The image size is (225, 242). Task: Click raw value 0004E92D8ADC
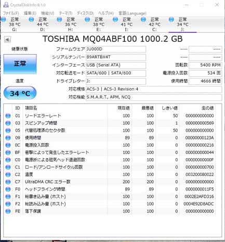[x=198, y=204]
